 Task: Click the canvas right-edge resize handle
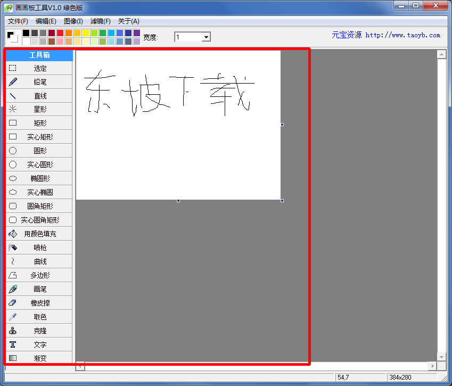pos(282,125)
